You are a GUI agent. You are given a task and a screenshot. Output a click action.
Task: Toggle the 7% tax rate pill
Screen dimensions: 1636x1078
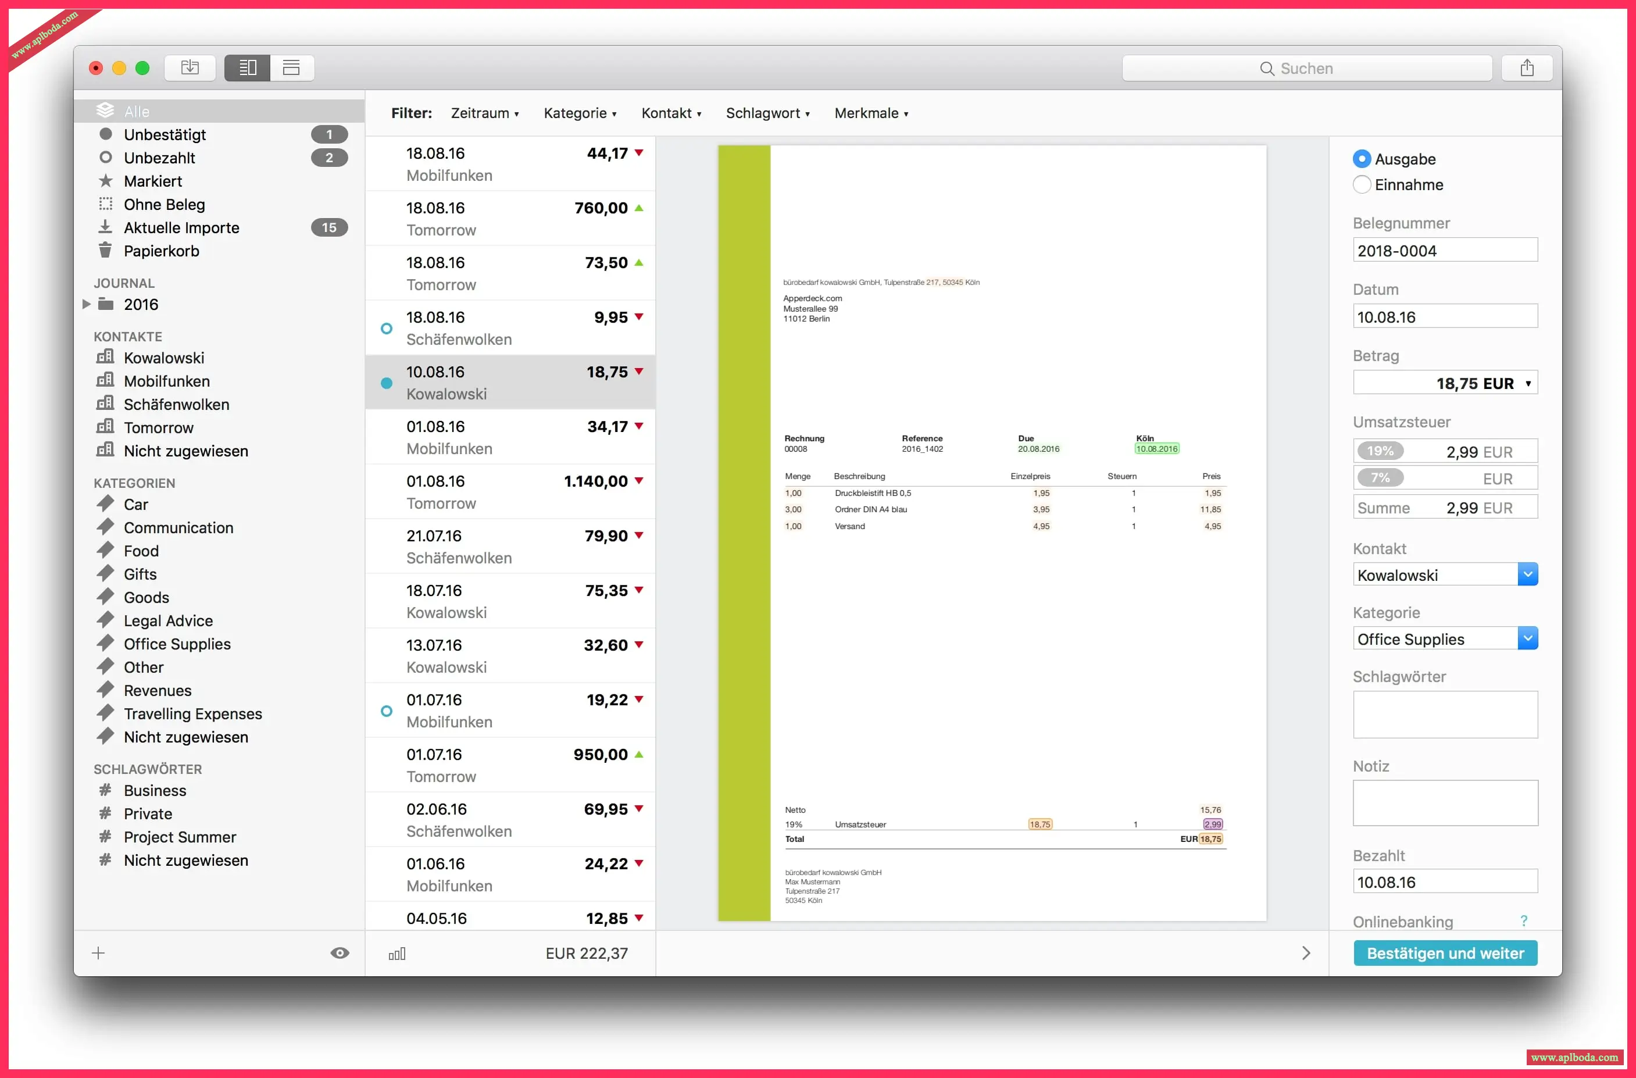tap(1380, 478)
